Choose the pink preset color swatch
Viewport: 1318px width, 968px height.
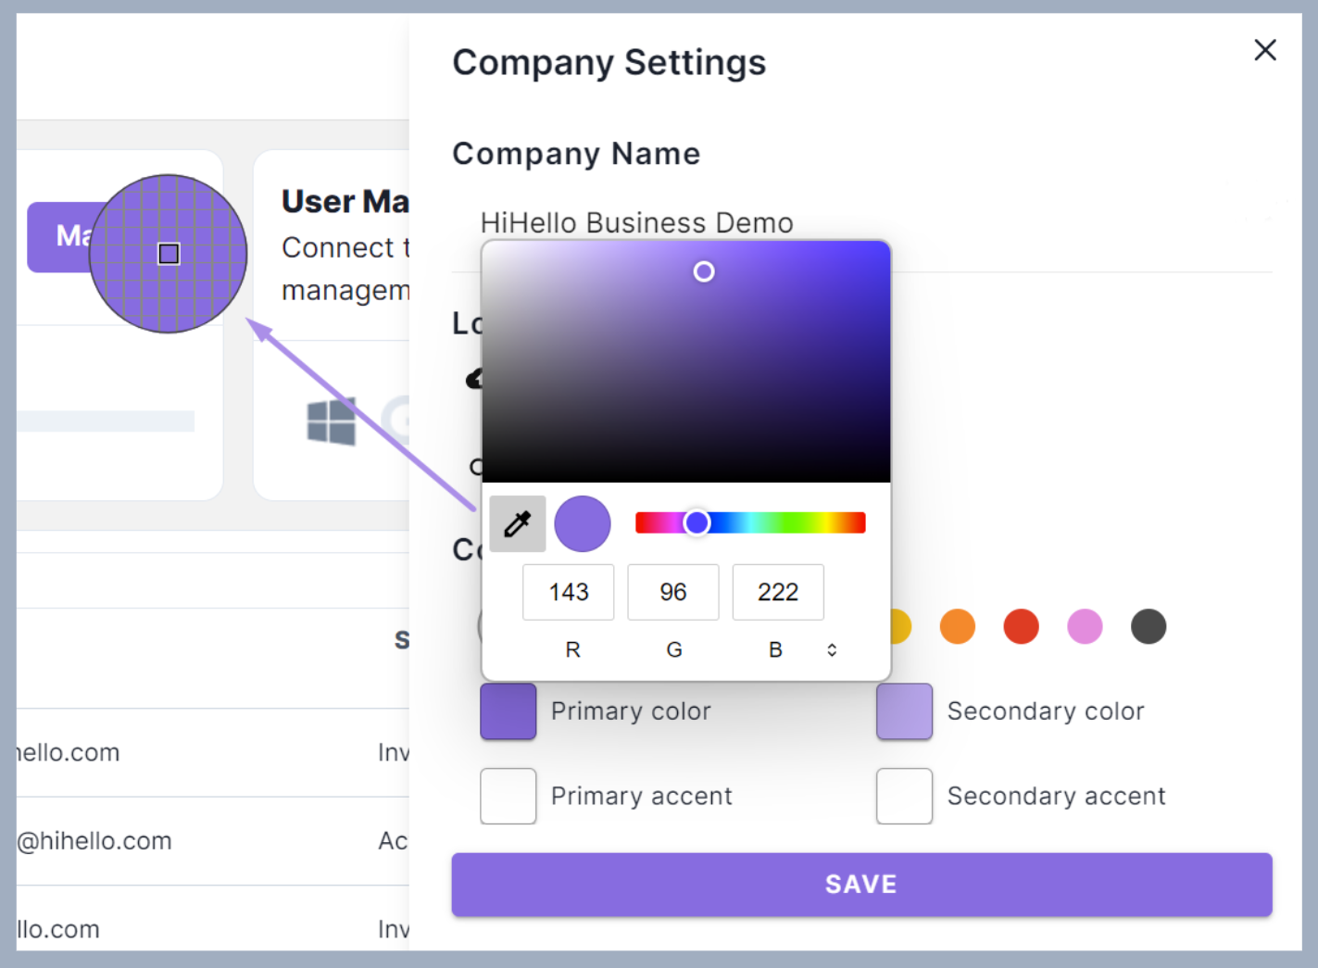pos(1085,626)
